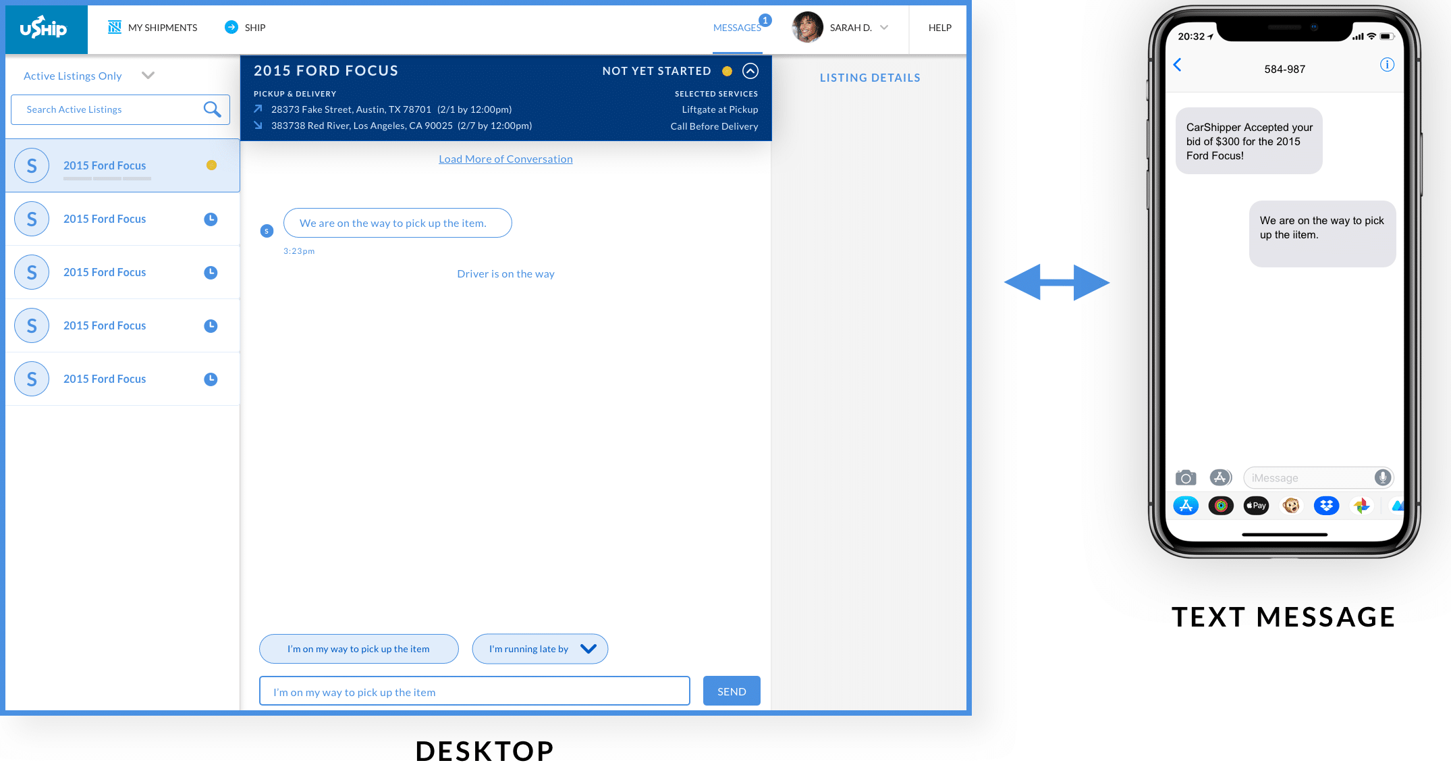This screenshot has height=767, width=1451.
Task: Open the 'I'm running late by' dropdown
Action: pos(540,649)
